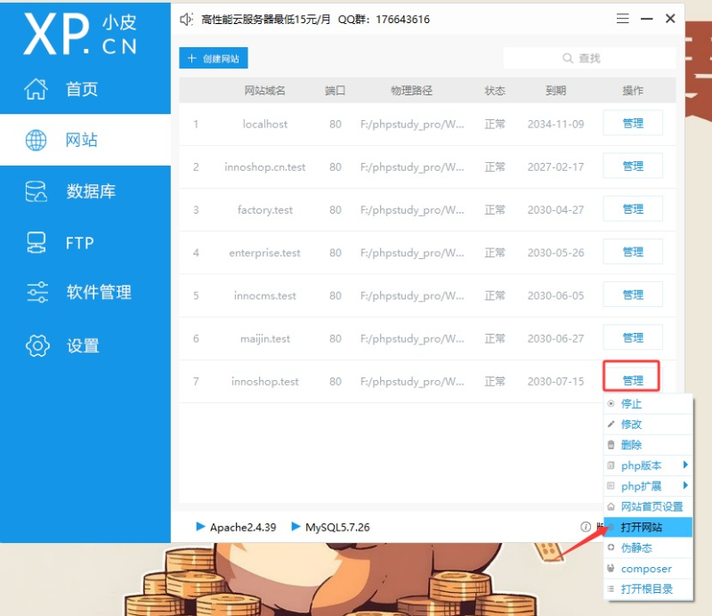Open the 设置 settings section

coord(85,345)
